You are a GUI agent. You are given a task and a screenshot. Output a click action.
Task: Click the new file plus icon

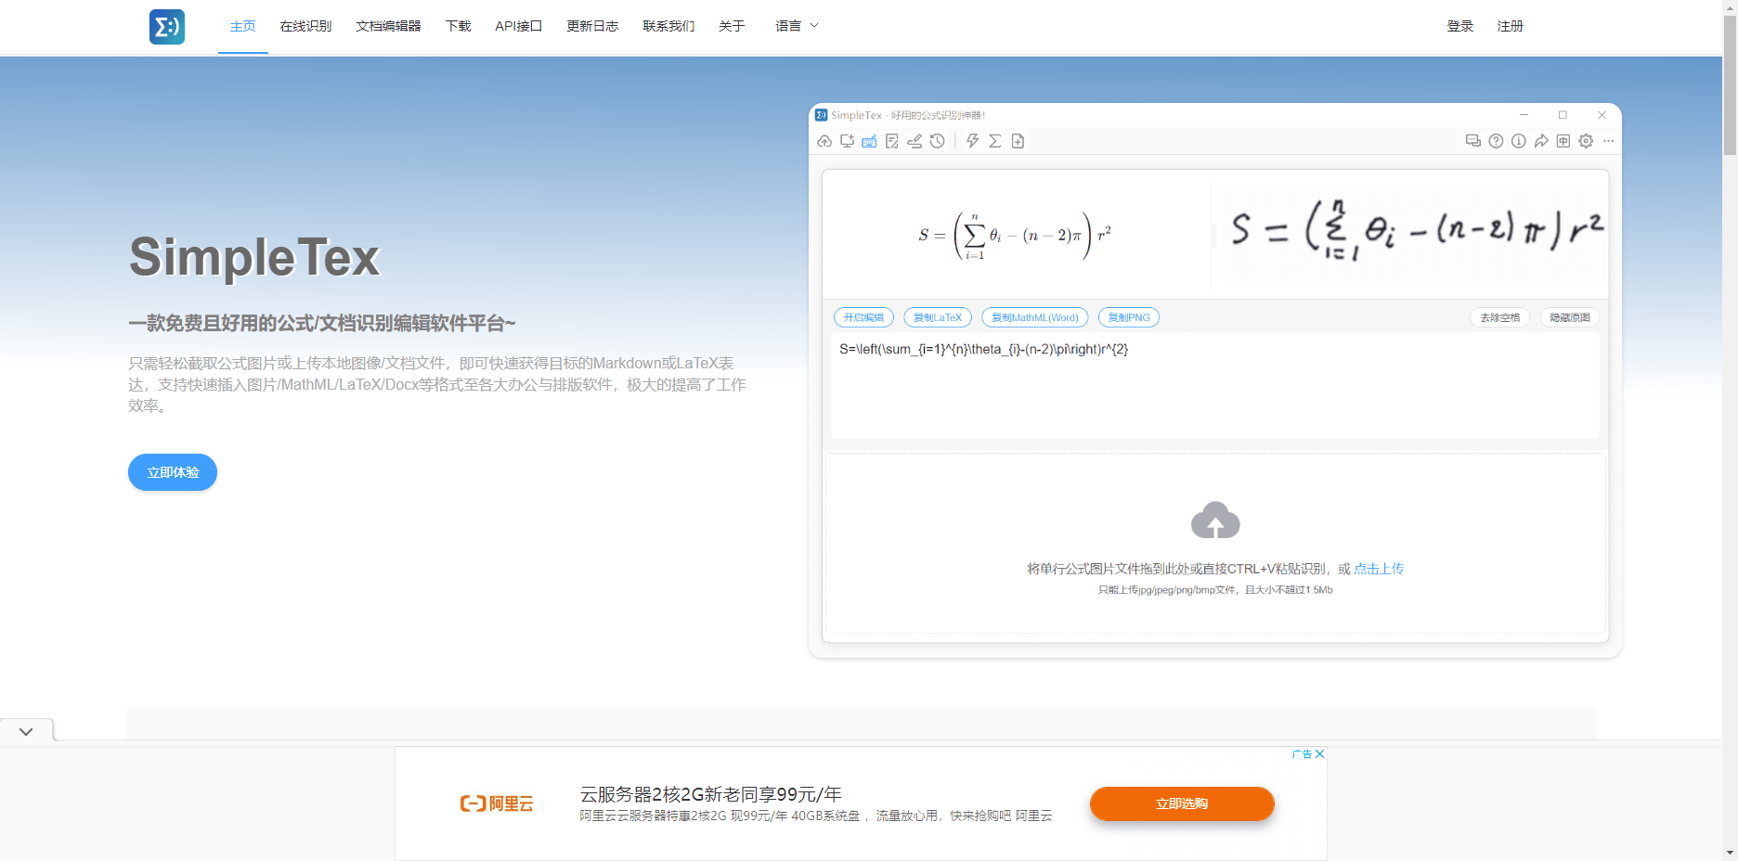pos(1018,141)
